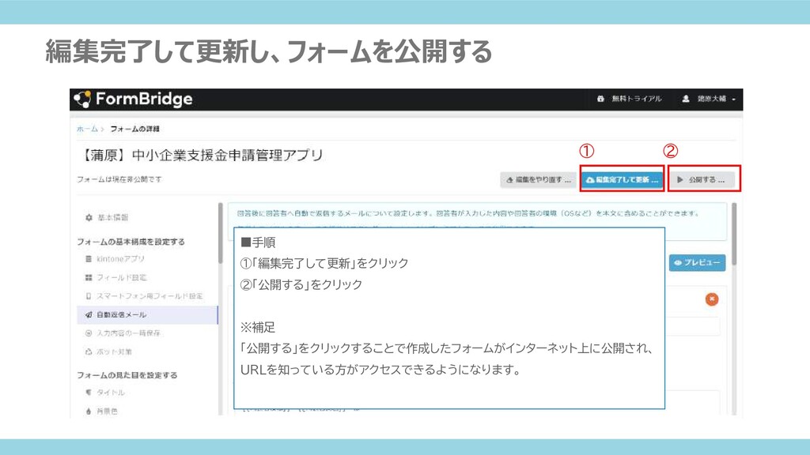Open 背景色 appearance setting
The height and width of the screenshot is (455, 810).
click(107, 411)
